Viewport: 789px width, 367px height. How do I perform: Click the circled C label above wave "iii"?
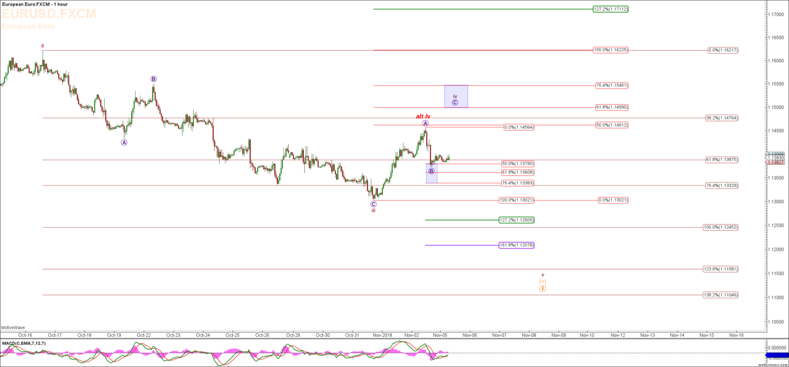373,204
